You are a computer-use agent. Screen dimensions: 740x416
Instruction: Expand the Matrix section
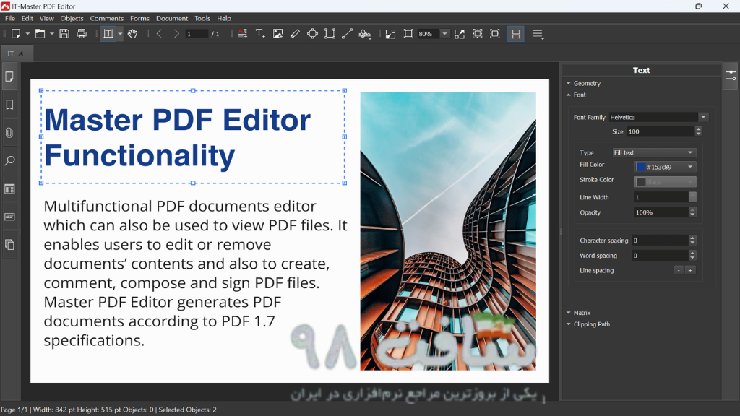tap(579, 313)
